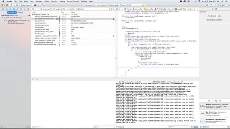This screenshot has height=129, width=230.
Task: Expand Supported interface orientations array
Action: [x=34, y=44]
